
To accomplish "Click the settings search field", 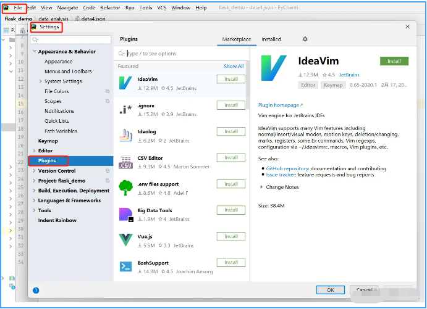I will pos(71,39).
